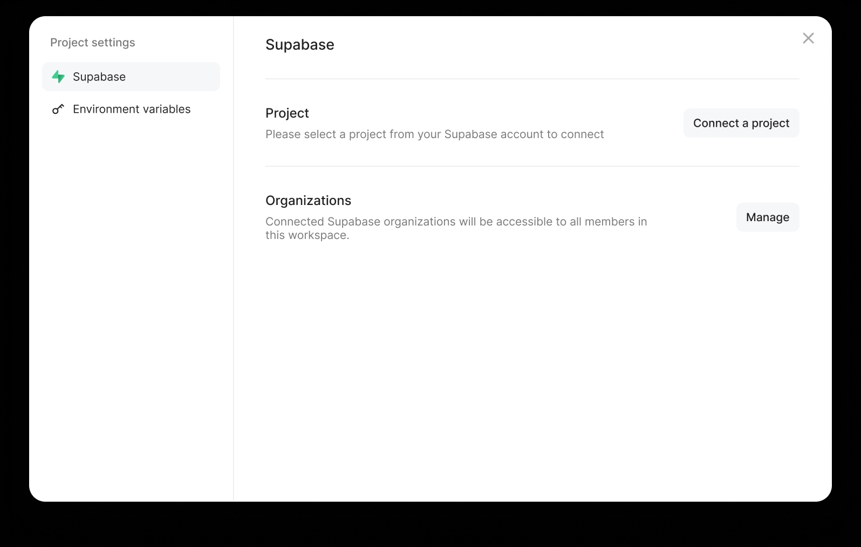
Task: Click the divider between Project and Organizations
Action: 532,166
